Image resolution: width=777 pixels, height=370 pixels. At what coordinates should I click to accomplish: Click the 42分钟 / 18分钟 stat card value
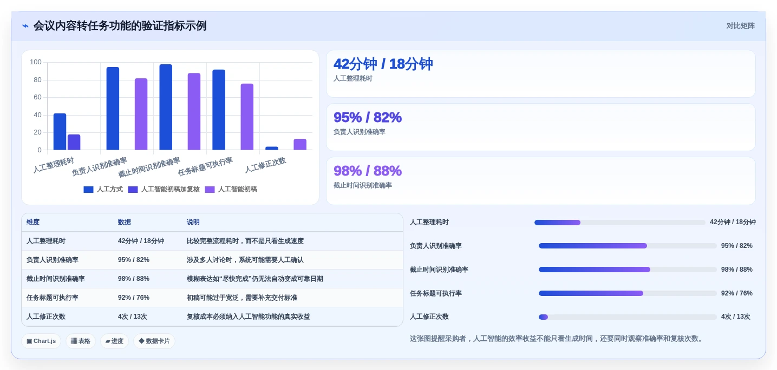tap(383, 64)
